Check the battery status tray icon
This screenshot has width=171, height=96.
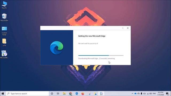point(145,94)
